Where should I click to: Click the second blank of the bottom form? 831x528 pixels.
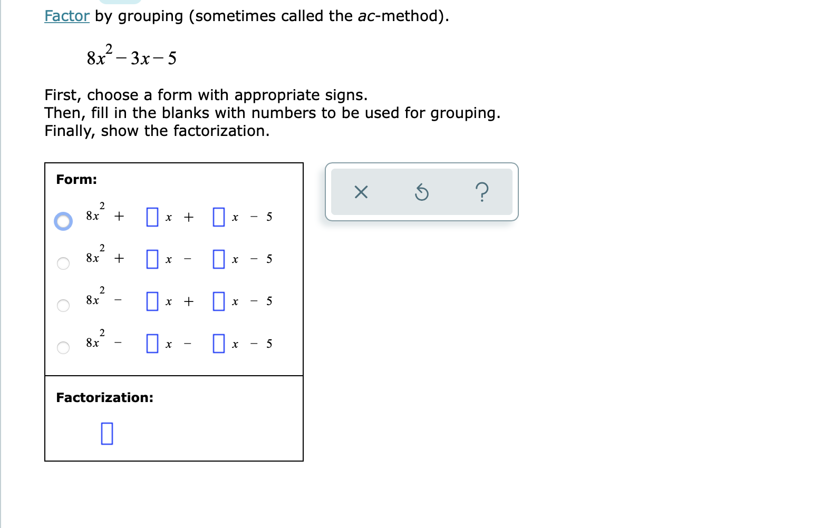[218, 344]
